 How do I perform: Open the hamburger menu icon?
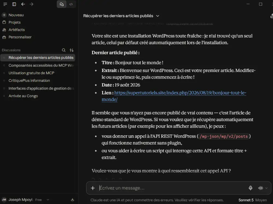click(x=5, y=4)
